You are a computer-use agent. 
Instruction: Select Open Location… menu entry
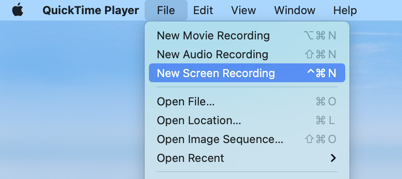tap(247, 120)
